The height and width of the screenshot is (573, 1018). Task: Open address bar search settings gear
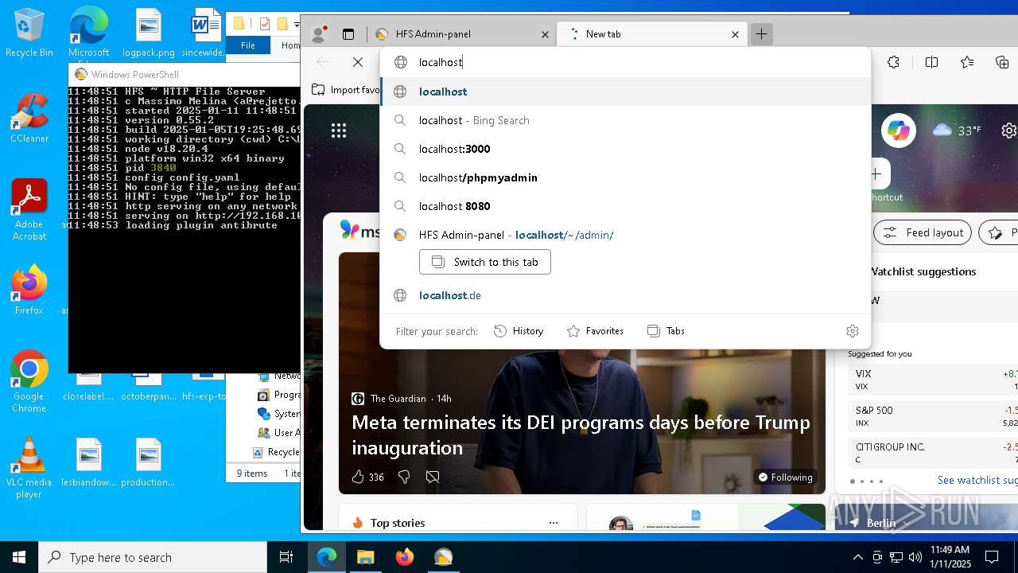pyautogui.click(x=853, y=331)
